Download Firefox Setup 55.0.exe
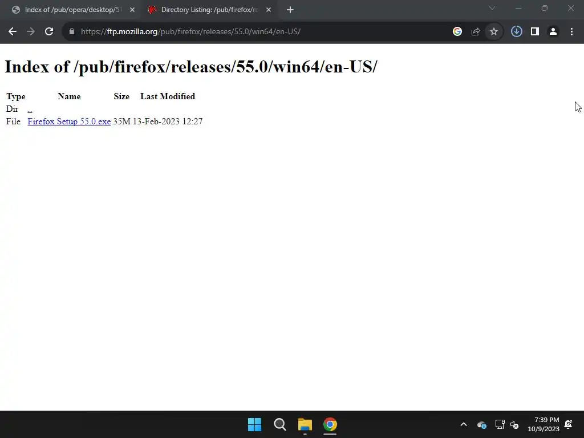This screenshot has width=584, height=438. (69, 121)
